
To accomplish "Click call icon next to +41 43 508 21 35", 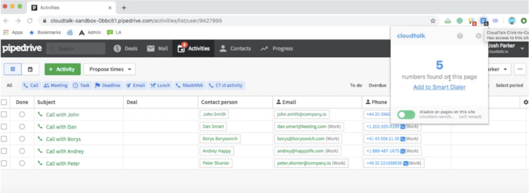I will click(403, 139).
